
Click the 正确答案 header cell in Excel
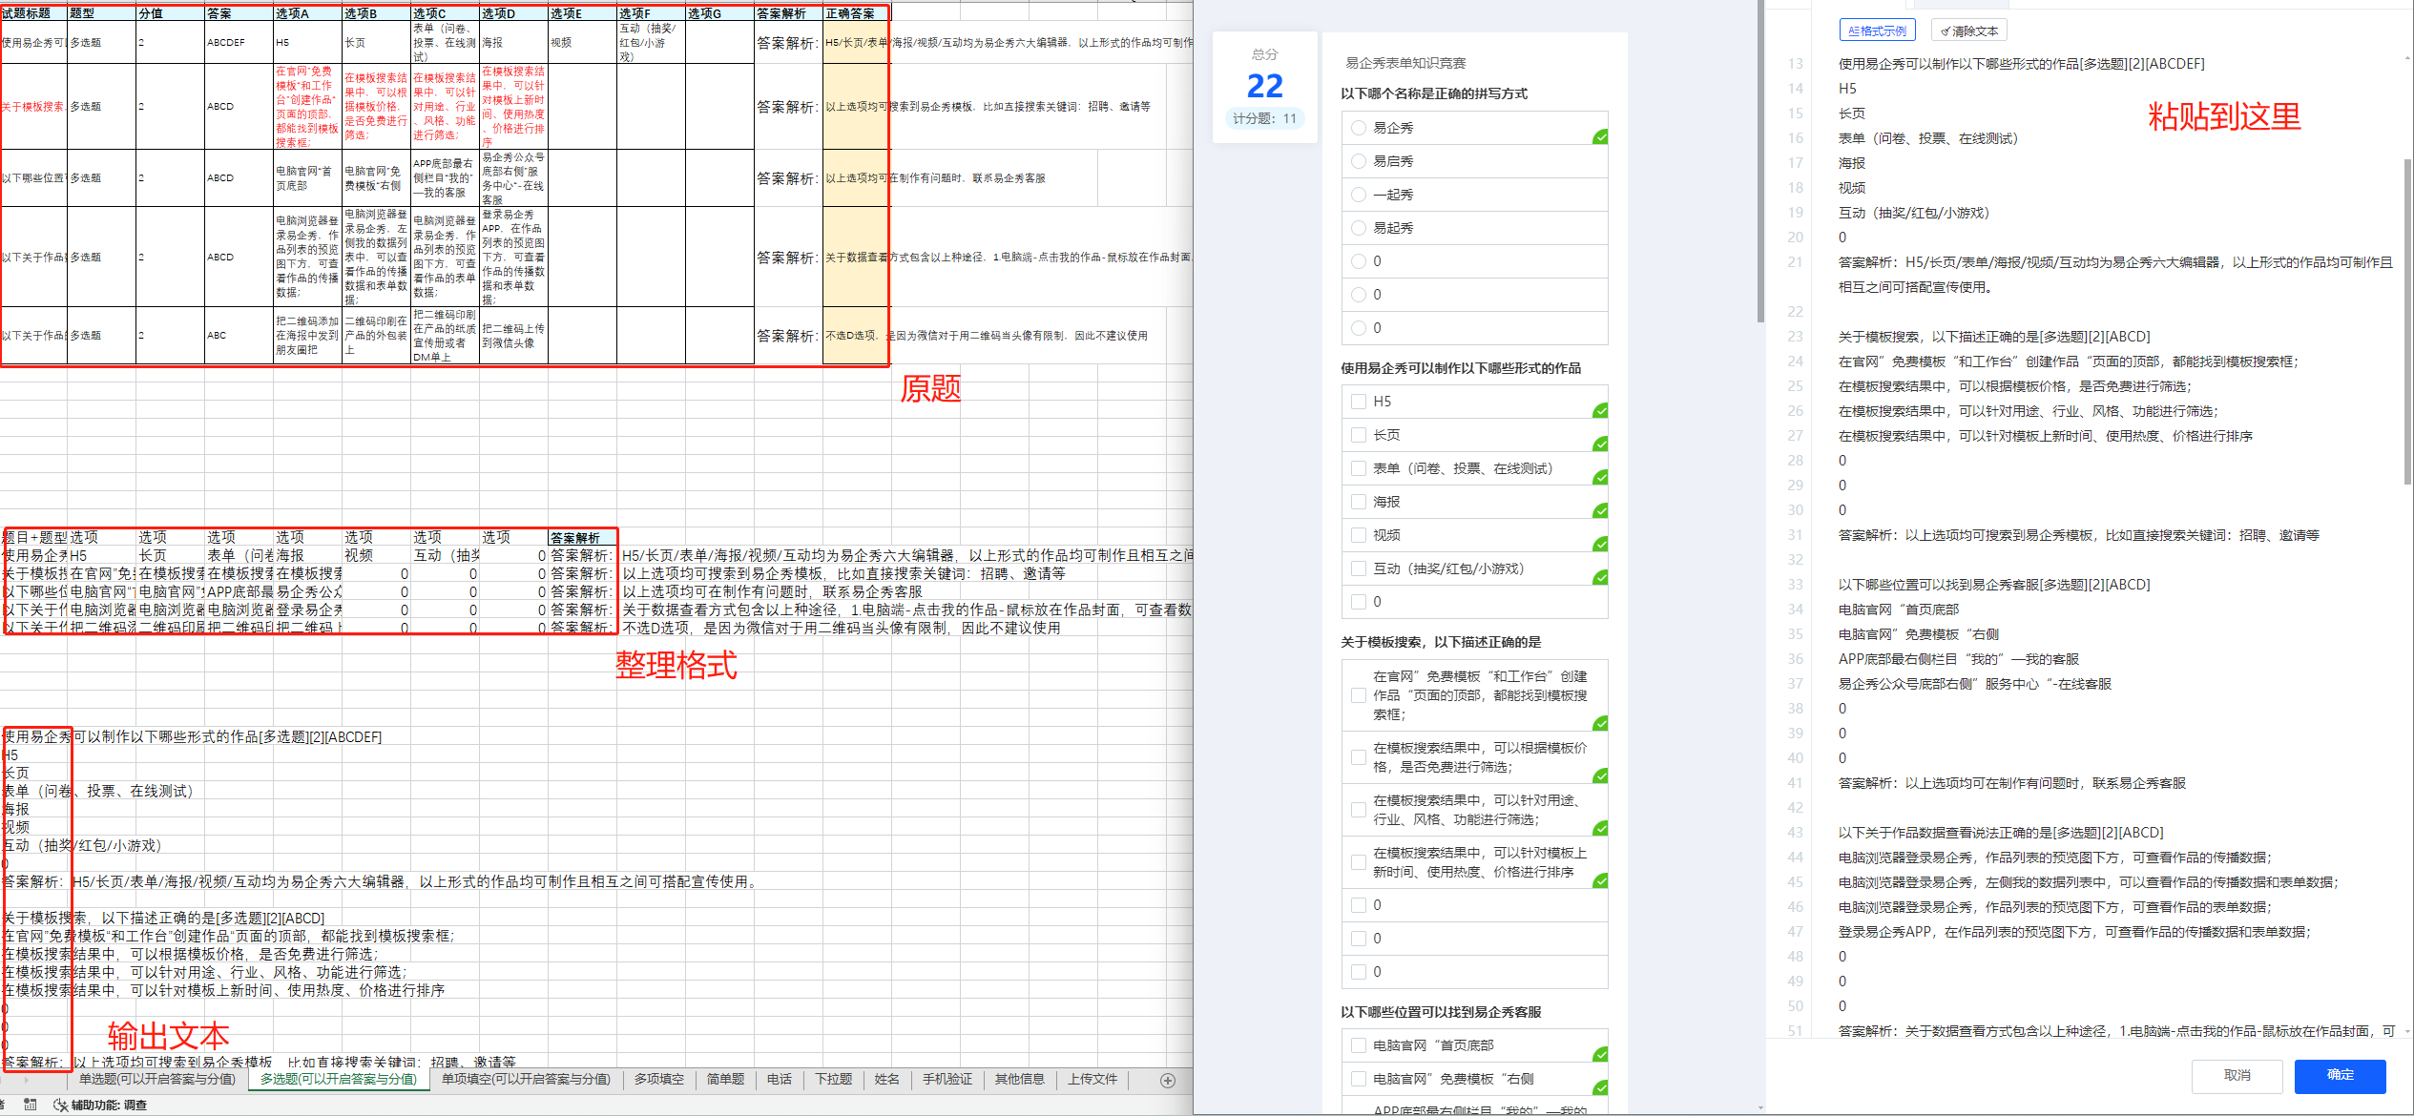[x=855, y=13]
